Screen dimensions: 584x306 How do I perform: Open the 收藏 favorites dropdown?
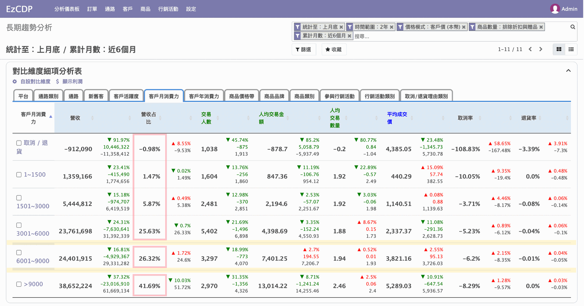[334, 50]
